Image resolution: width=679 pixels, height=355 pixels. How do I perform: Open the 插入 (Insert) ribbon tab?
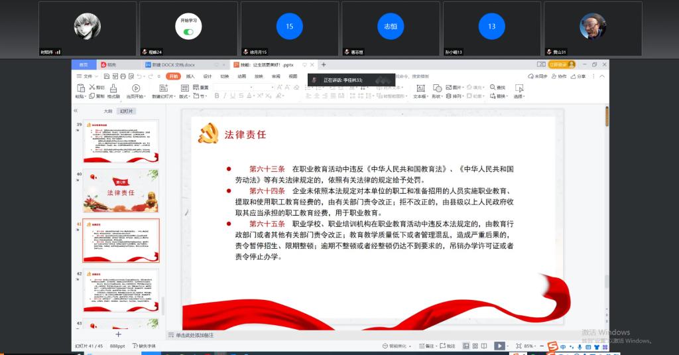190,76
